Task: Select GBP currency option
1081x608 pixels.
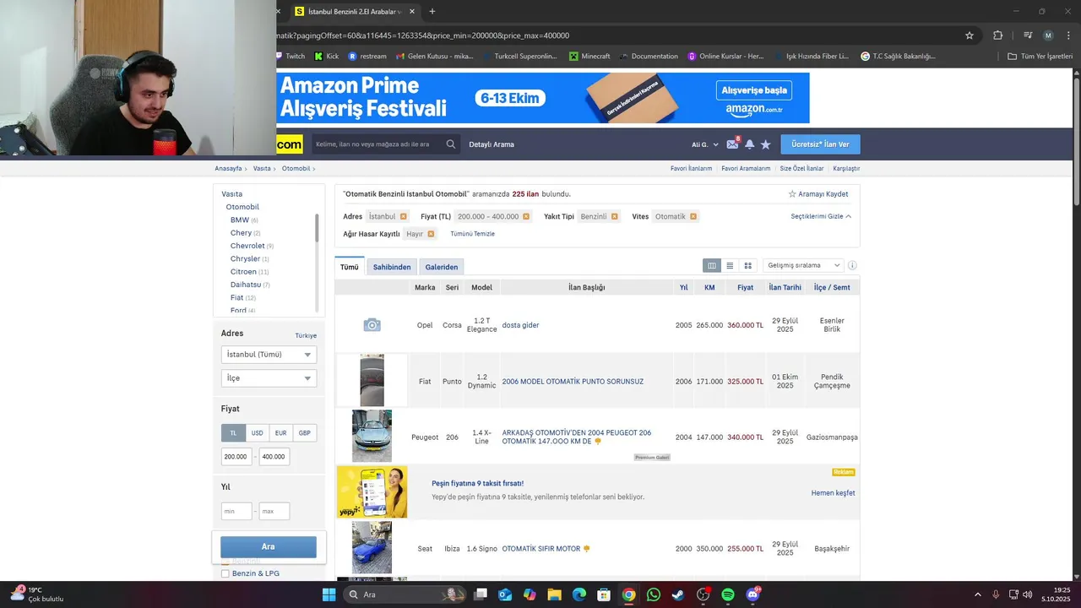Action: (x=304, y=433)
